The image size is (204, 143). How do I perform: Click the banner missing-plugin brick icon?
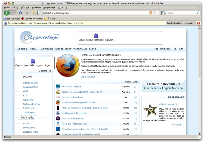point(96,36)
